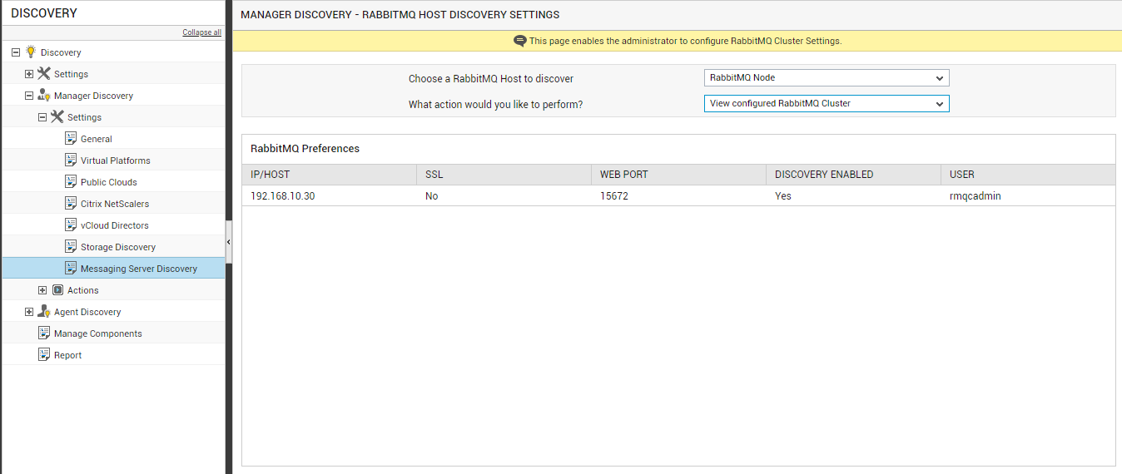Click the Actions node icon
This screenshot has height=474, width=1122.
[x=57, y=290]
